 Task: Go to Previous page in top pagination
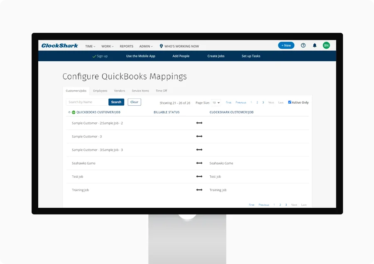(241, 102)
